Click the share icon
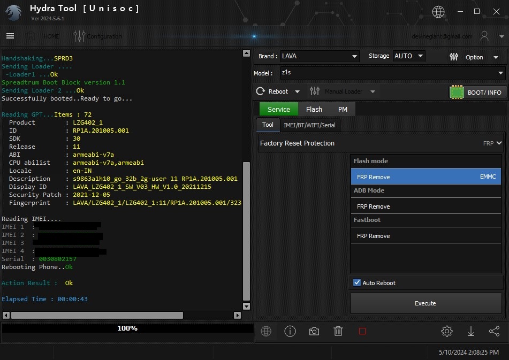 click(494, 331)
